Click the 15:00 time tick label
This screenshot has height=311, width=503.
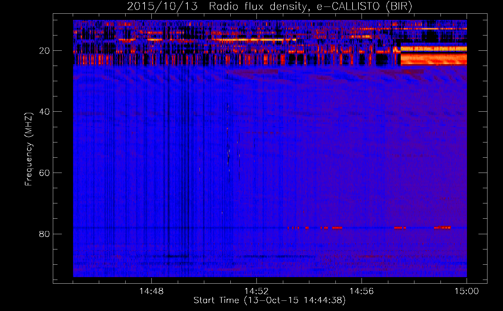(x=467, y=291)
